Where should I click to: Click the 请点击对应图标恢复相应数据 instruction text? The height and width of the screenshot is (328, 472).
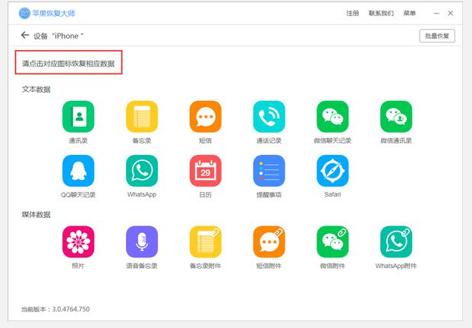point(68,64)
